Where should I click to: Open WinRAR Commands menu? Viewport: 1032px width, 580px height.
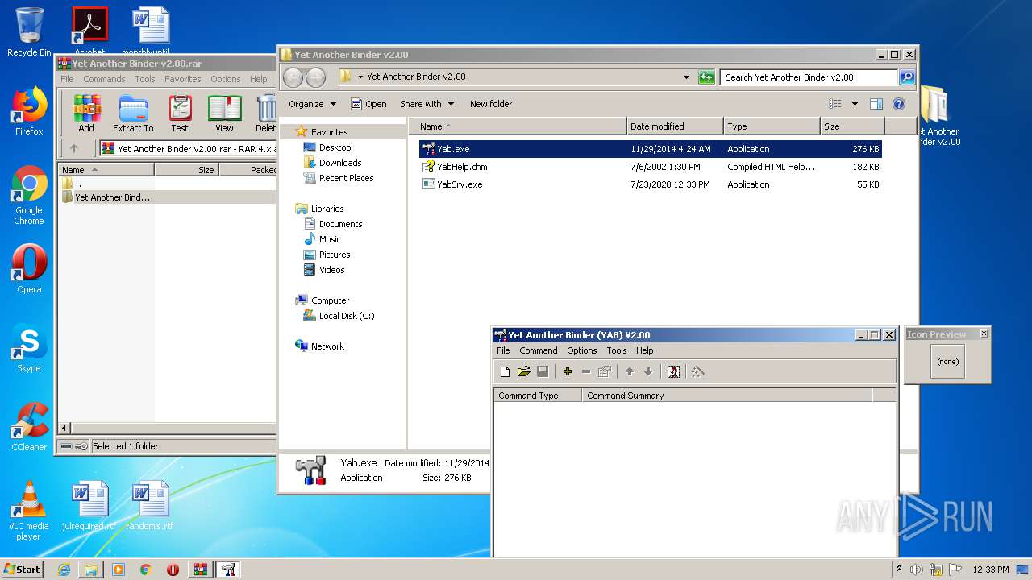pos(104,79)
